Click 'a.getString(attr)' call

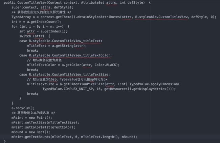point(68,46)
